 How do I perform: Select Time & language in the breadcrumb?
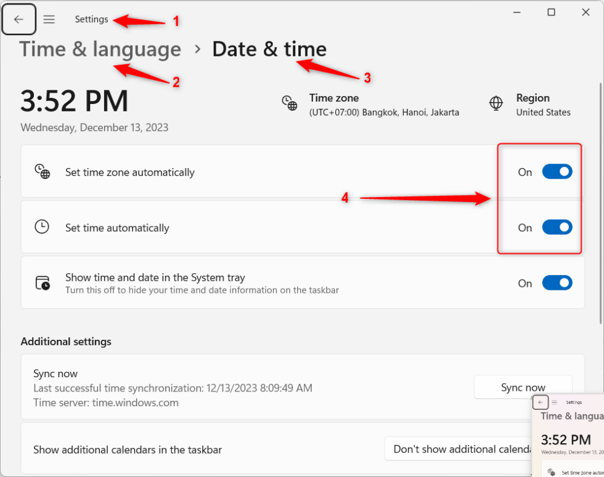coord(100,49)
